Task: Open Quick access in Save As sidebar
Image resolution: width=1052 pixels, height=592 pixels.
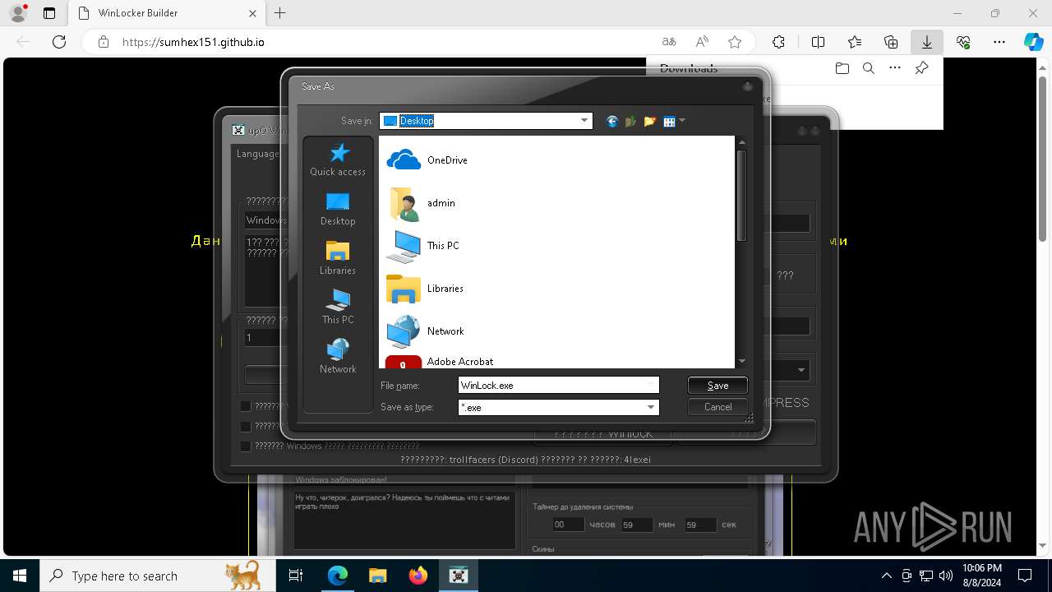Action: pyautogui.click(x=338, y=160)
